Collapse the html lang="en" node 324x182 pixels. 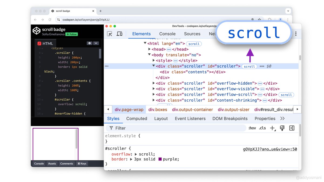[x=145, y=43]
